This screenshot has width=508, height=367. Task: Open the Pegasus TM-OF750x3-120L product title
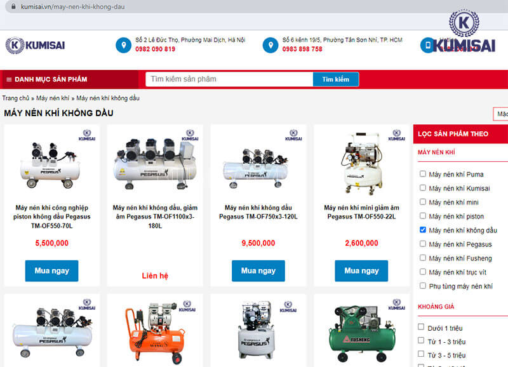258,212
